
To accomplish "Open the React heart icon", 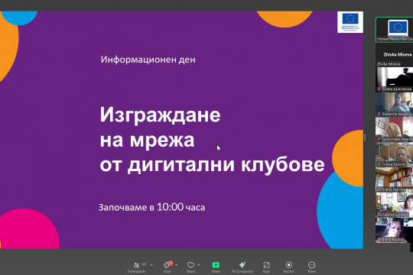I will pyautogui.click(x=190, y=265).
